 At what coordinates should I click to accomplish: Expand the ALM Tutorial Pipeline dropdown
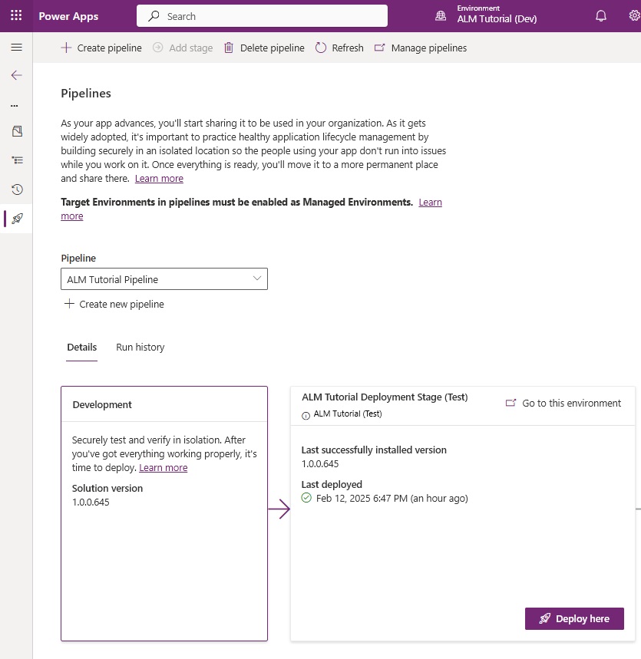tap(164, 279)
